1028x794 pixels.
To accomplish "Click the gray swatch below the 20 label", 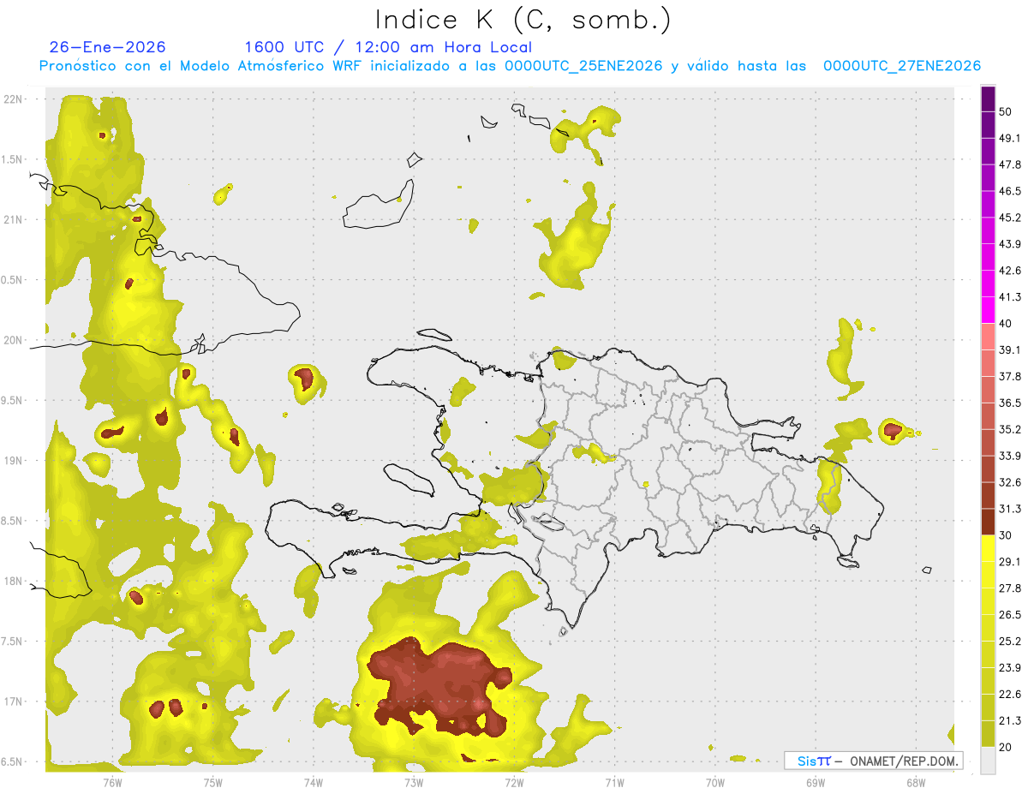I will (x=988, y=760).
